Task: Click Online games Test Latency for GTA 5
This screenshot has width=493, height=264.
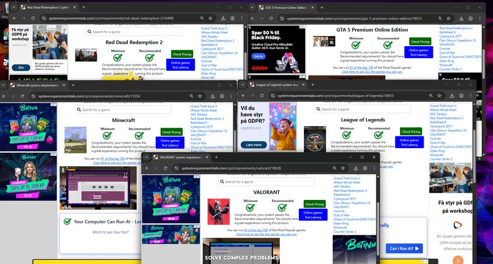Action: [418, 53]
